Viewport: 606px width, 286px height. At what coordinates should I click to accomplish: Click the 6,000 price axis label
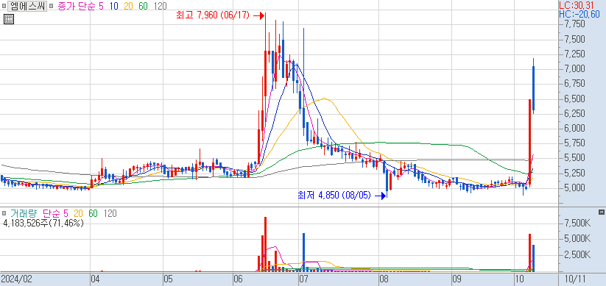(574, 128)
